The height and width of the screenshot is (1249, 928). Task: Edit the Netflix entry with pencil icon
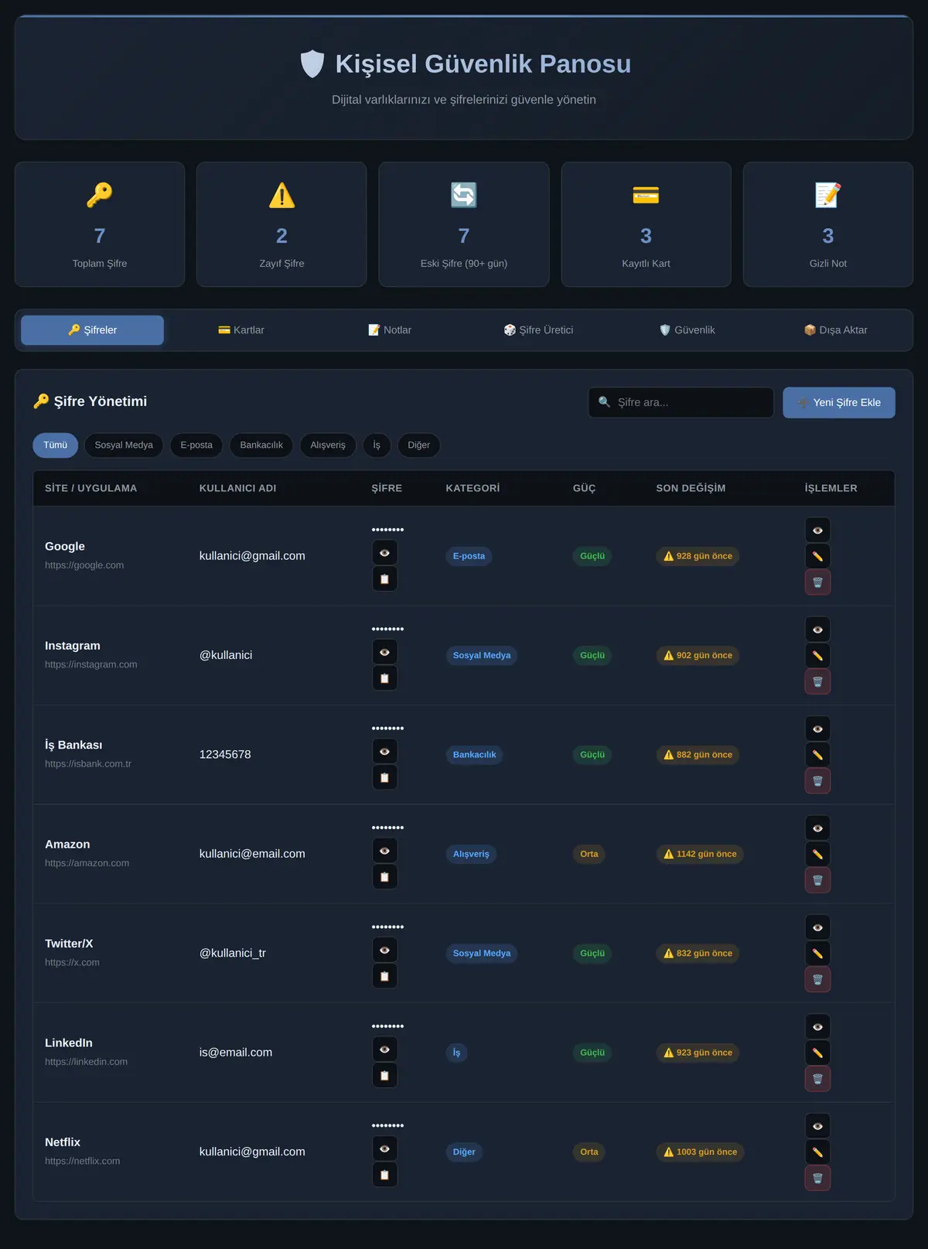[817, 1152]
